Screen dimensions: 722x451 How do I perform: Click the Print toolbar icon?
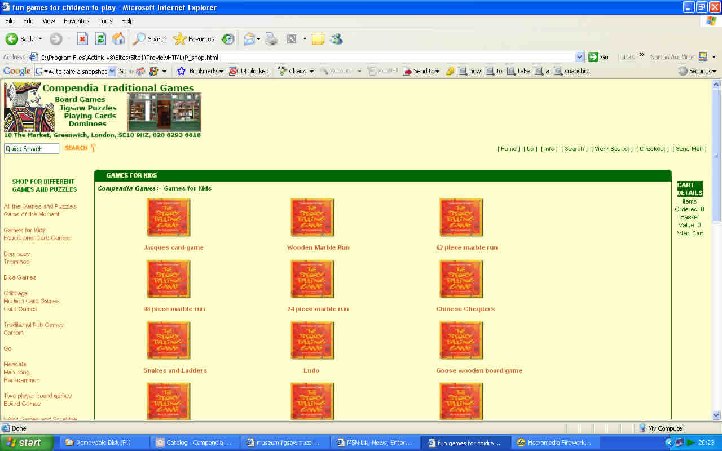click(x=271, y=39)
